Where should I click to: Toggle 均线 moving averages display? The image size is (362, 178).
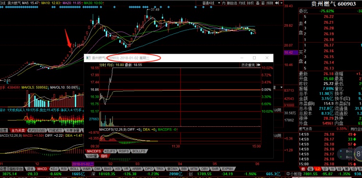click(242, 3)
